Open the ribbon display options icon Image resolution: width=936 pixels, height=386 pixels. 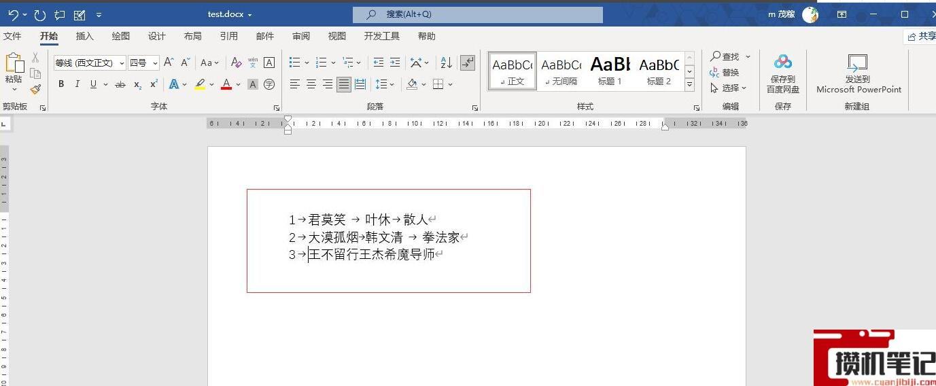tap(842, 14)
